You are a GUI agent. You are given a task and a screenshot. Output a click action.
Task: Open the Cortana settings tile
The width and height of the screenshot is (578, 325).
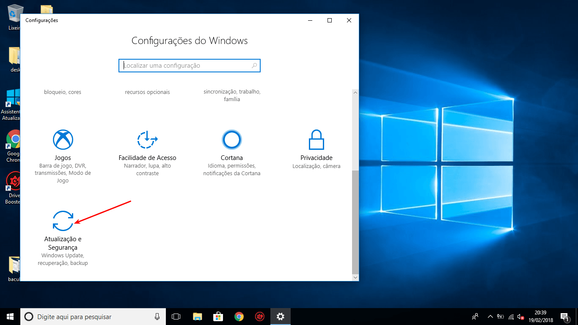(x=232, y=152)
